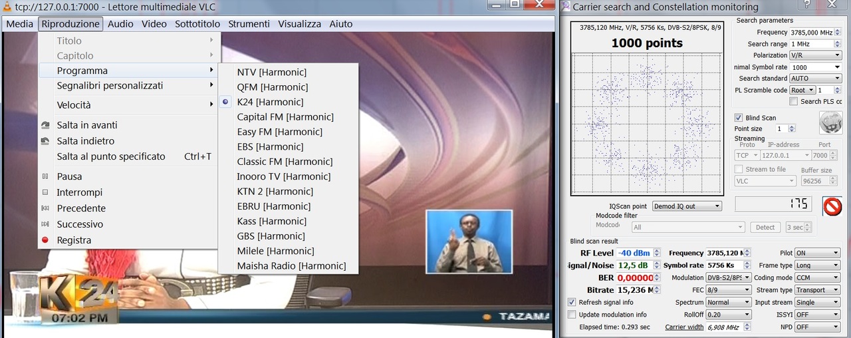
Task: Open the Aiuto menu
Action: 340,24
